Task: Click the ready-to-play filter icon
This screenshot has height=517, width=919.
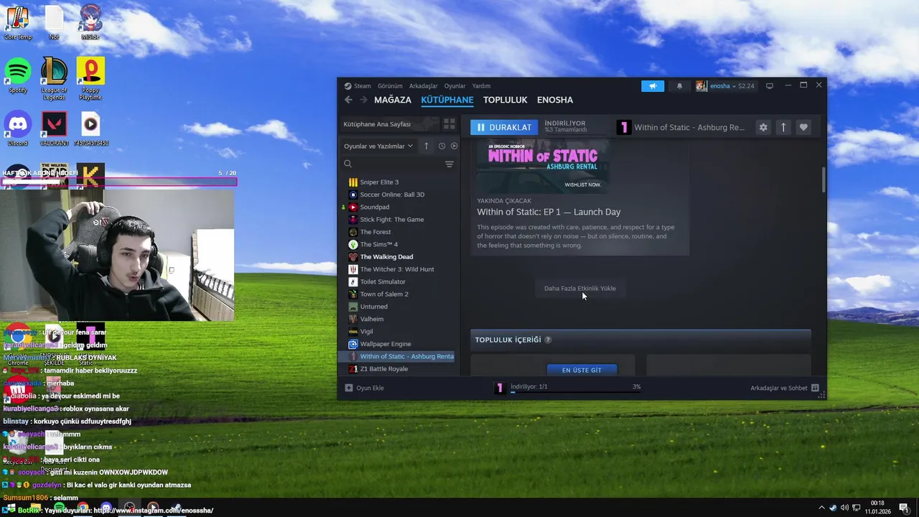Action: [454, 146]
